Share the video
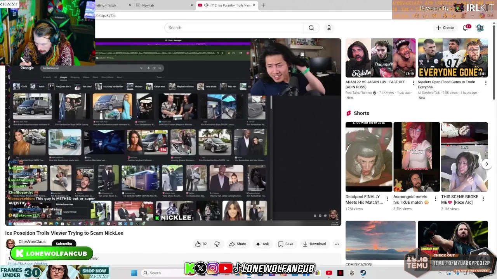This screenshot has height=279, width=497. coord(238,244)
